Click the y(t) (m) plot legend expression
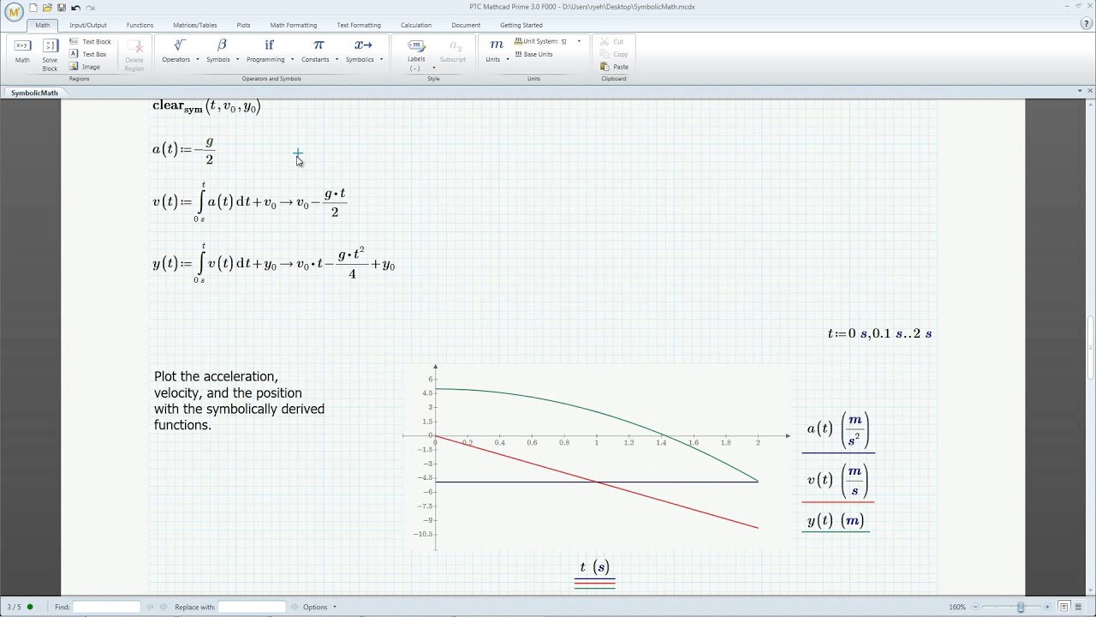Viewport: 1096px width, 617px height. [x=835, y=520]
